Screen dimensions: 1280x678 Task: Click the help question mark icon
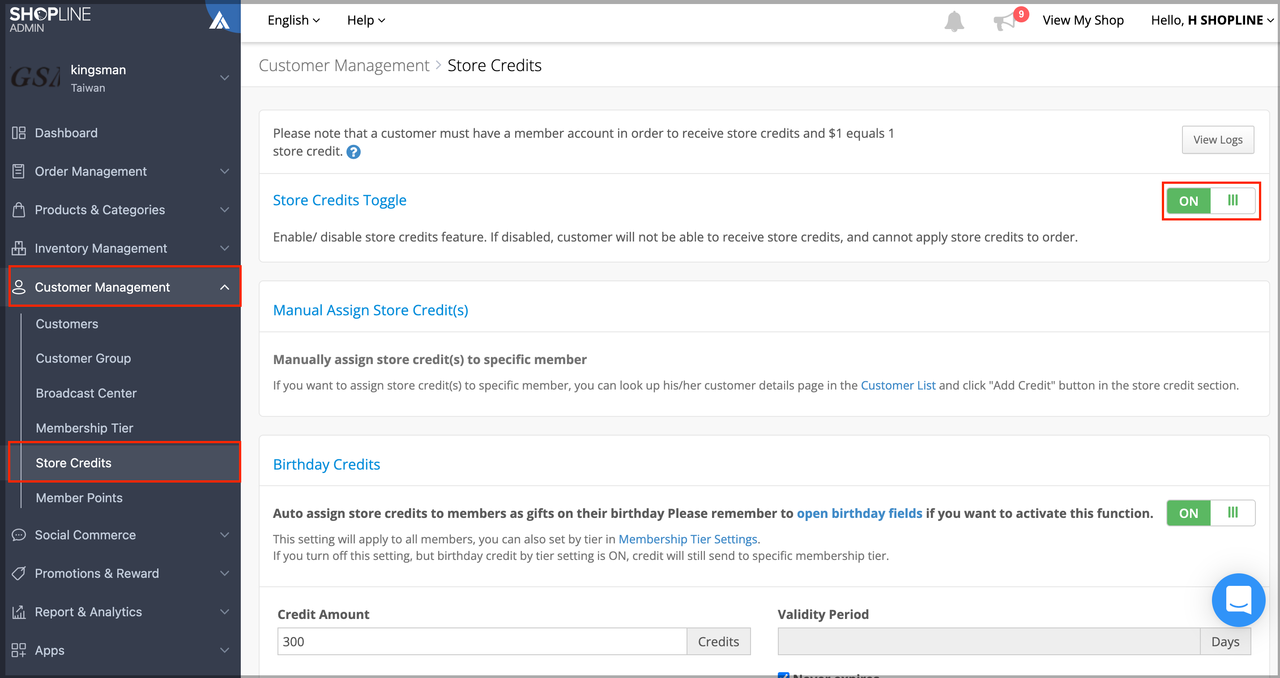click(x=353, y=152)
